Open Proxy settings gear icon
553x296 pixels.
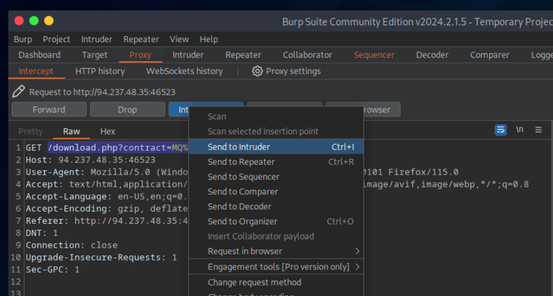(258, 71)
